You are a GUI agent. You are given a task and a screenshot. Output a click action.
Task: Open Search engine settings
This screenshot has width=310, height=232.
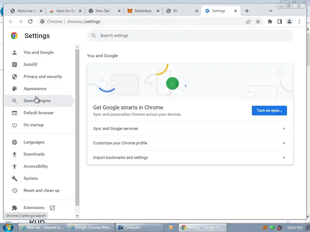click(39, 101)
